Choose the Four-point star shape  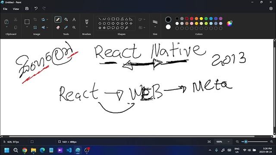(x=131, y=23)
